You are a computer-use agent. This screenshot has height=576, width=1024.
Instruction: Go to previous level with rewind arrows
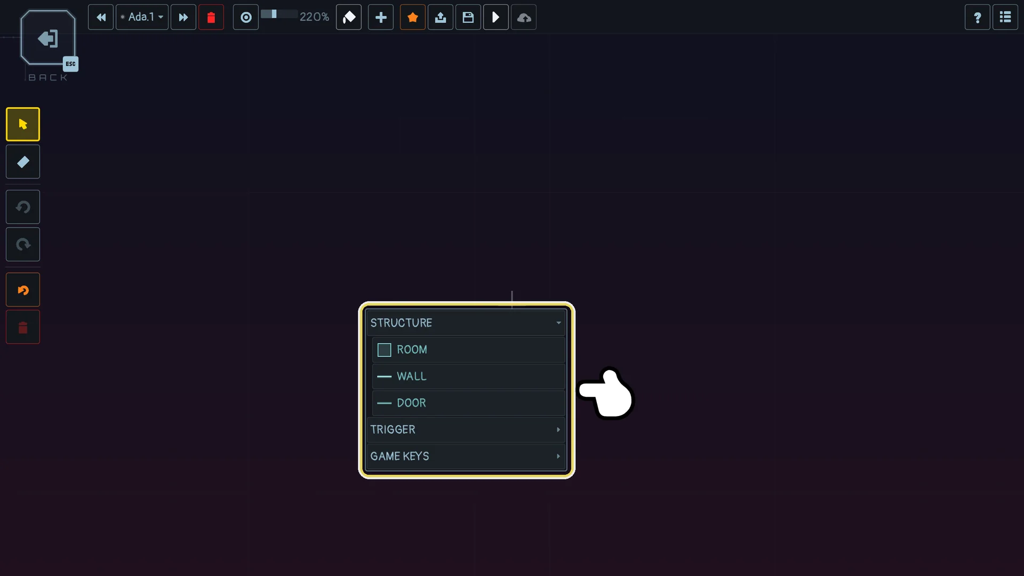point(101,17)
